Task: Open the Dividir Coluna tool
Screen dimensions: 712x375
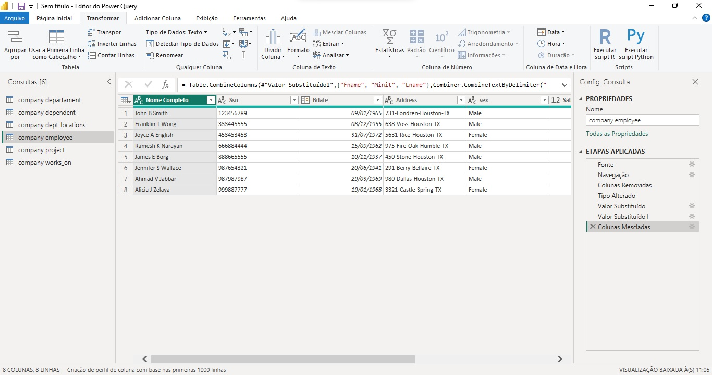Action: [x=272, y=44]
